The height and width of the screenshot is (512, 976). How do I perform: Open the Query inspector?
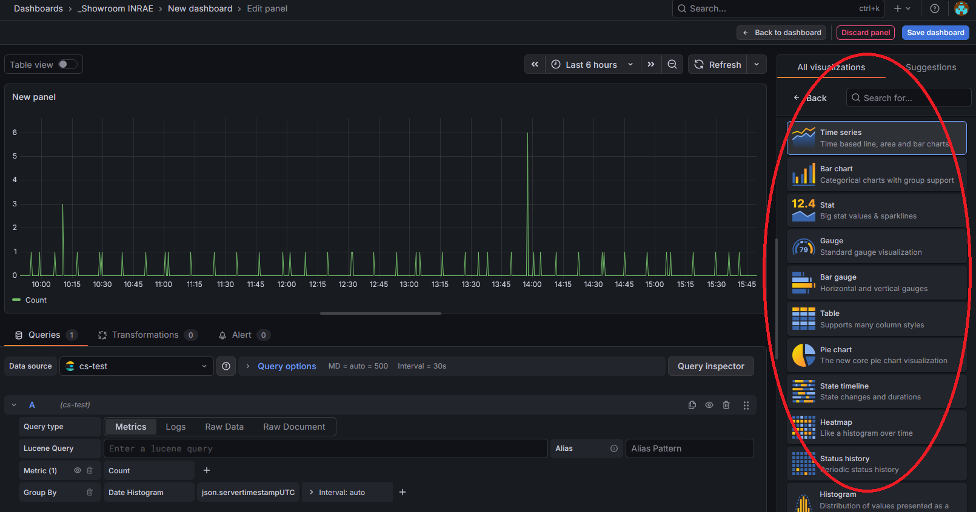[711, 366]
